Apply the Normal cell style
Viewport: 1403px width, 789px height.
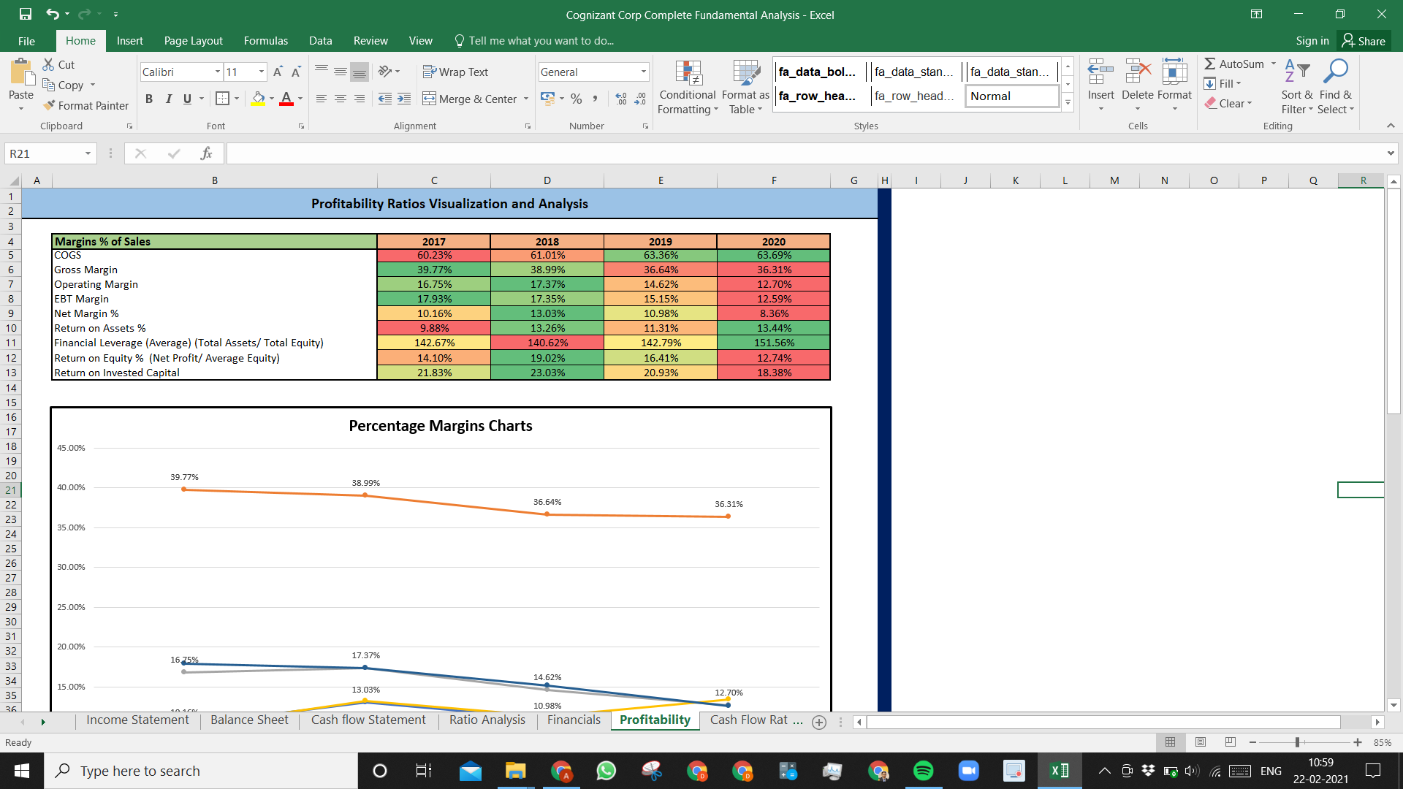point(1012,96)
